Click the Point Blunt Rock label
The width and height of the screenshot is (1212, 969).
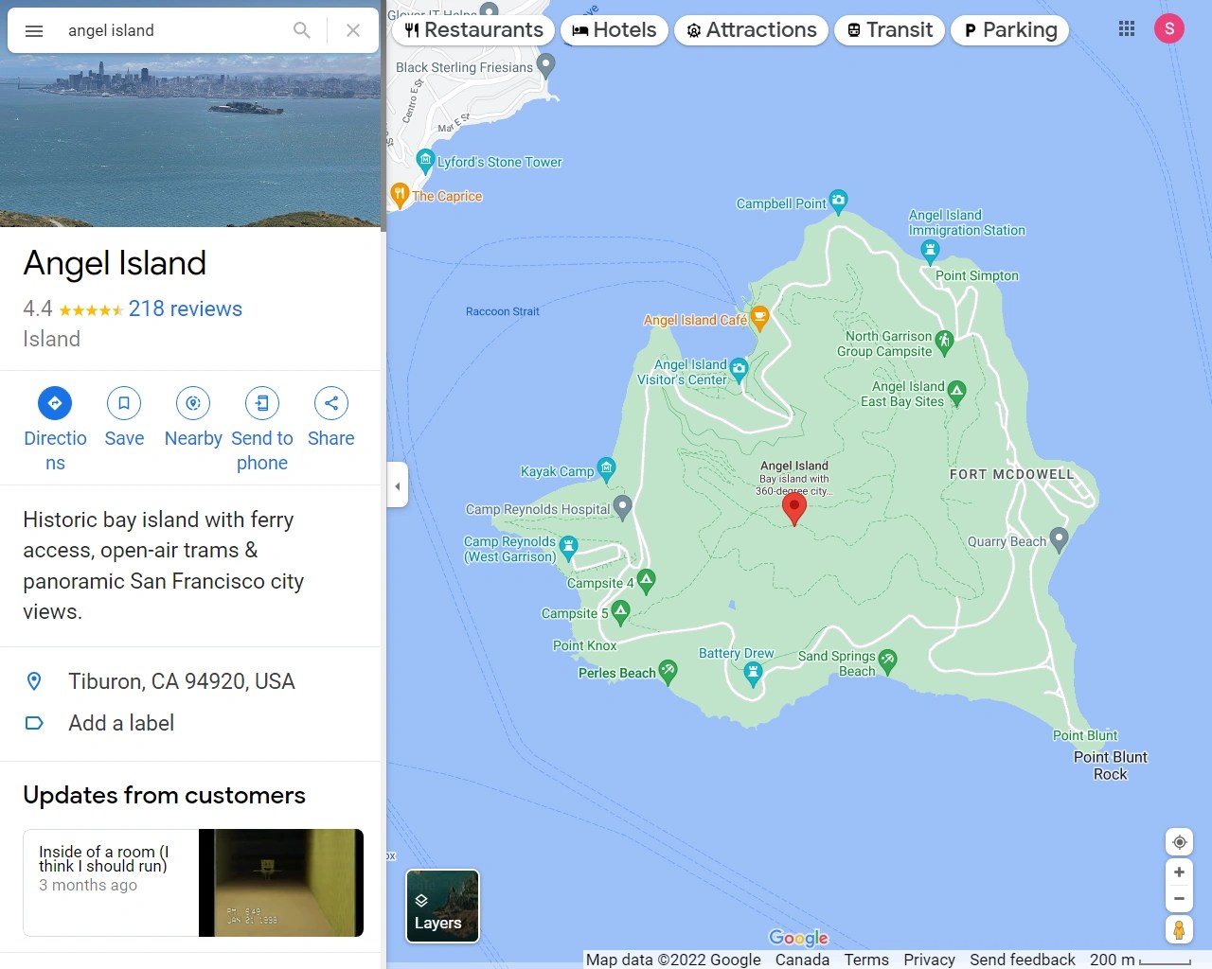pyautogui.click(x=1110, y=766)
